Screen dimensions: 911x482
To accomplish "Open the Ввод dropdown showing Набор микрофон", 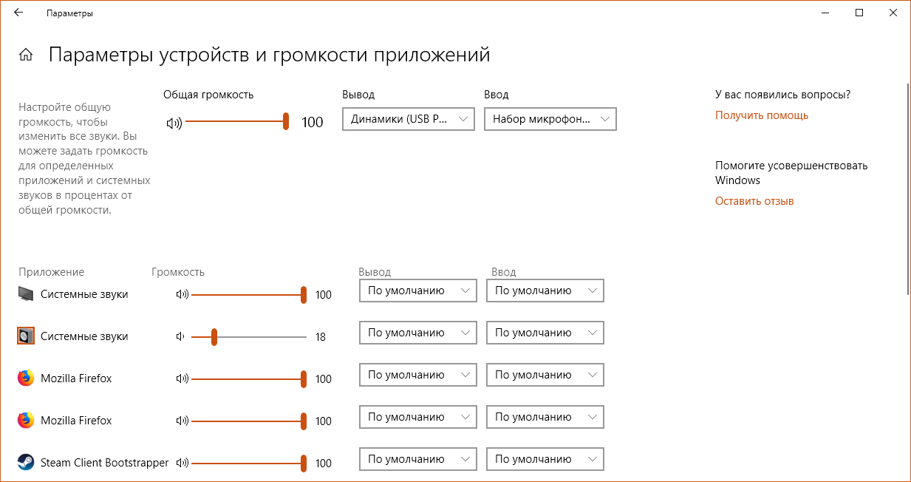I will [x=550, y=119].
